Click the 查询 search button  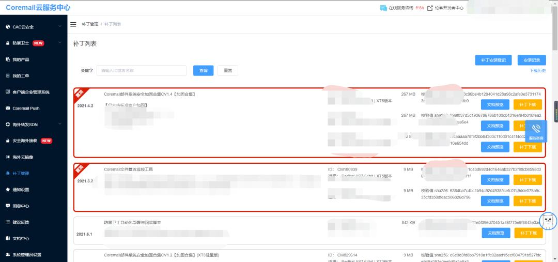(x=203, y=70)
